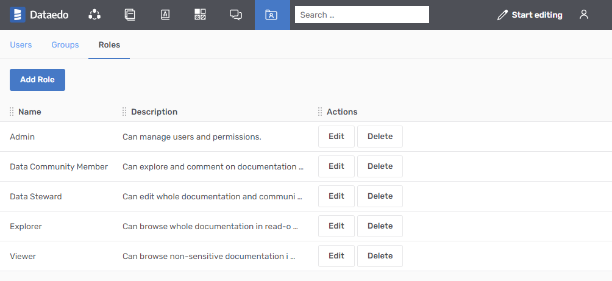Click the Description column header

click(x=154, y=112)
